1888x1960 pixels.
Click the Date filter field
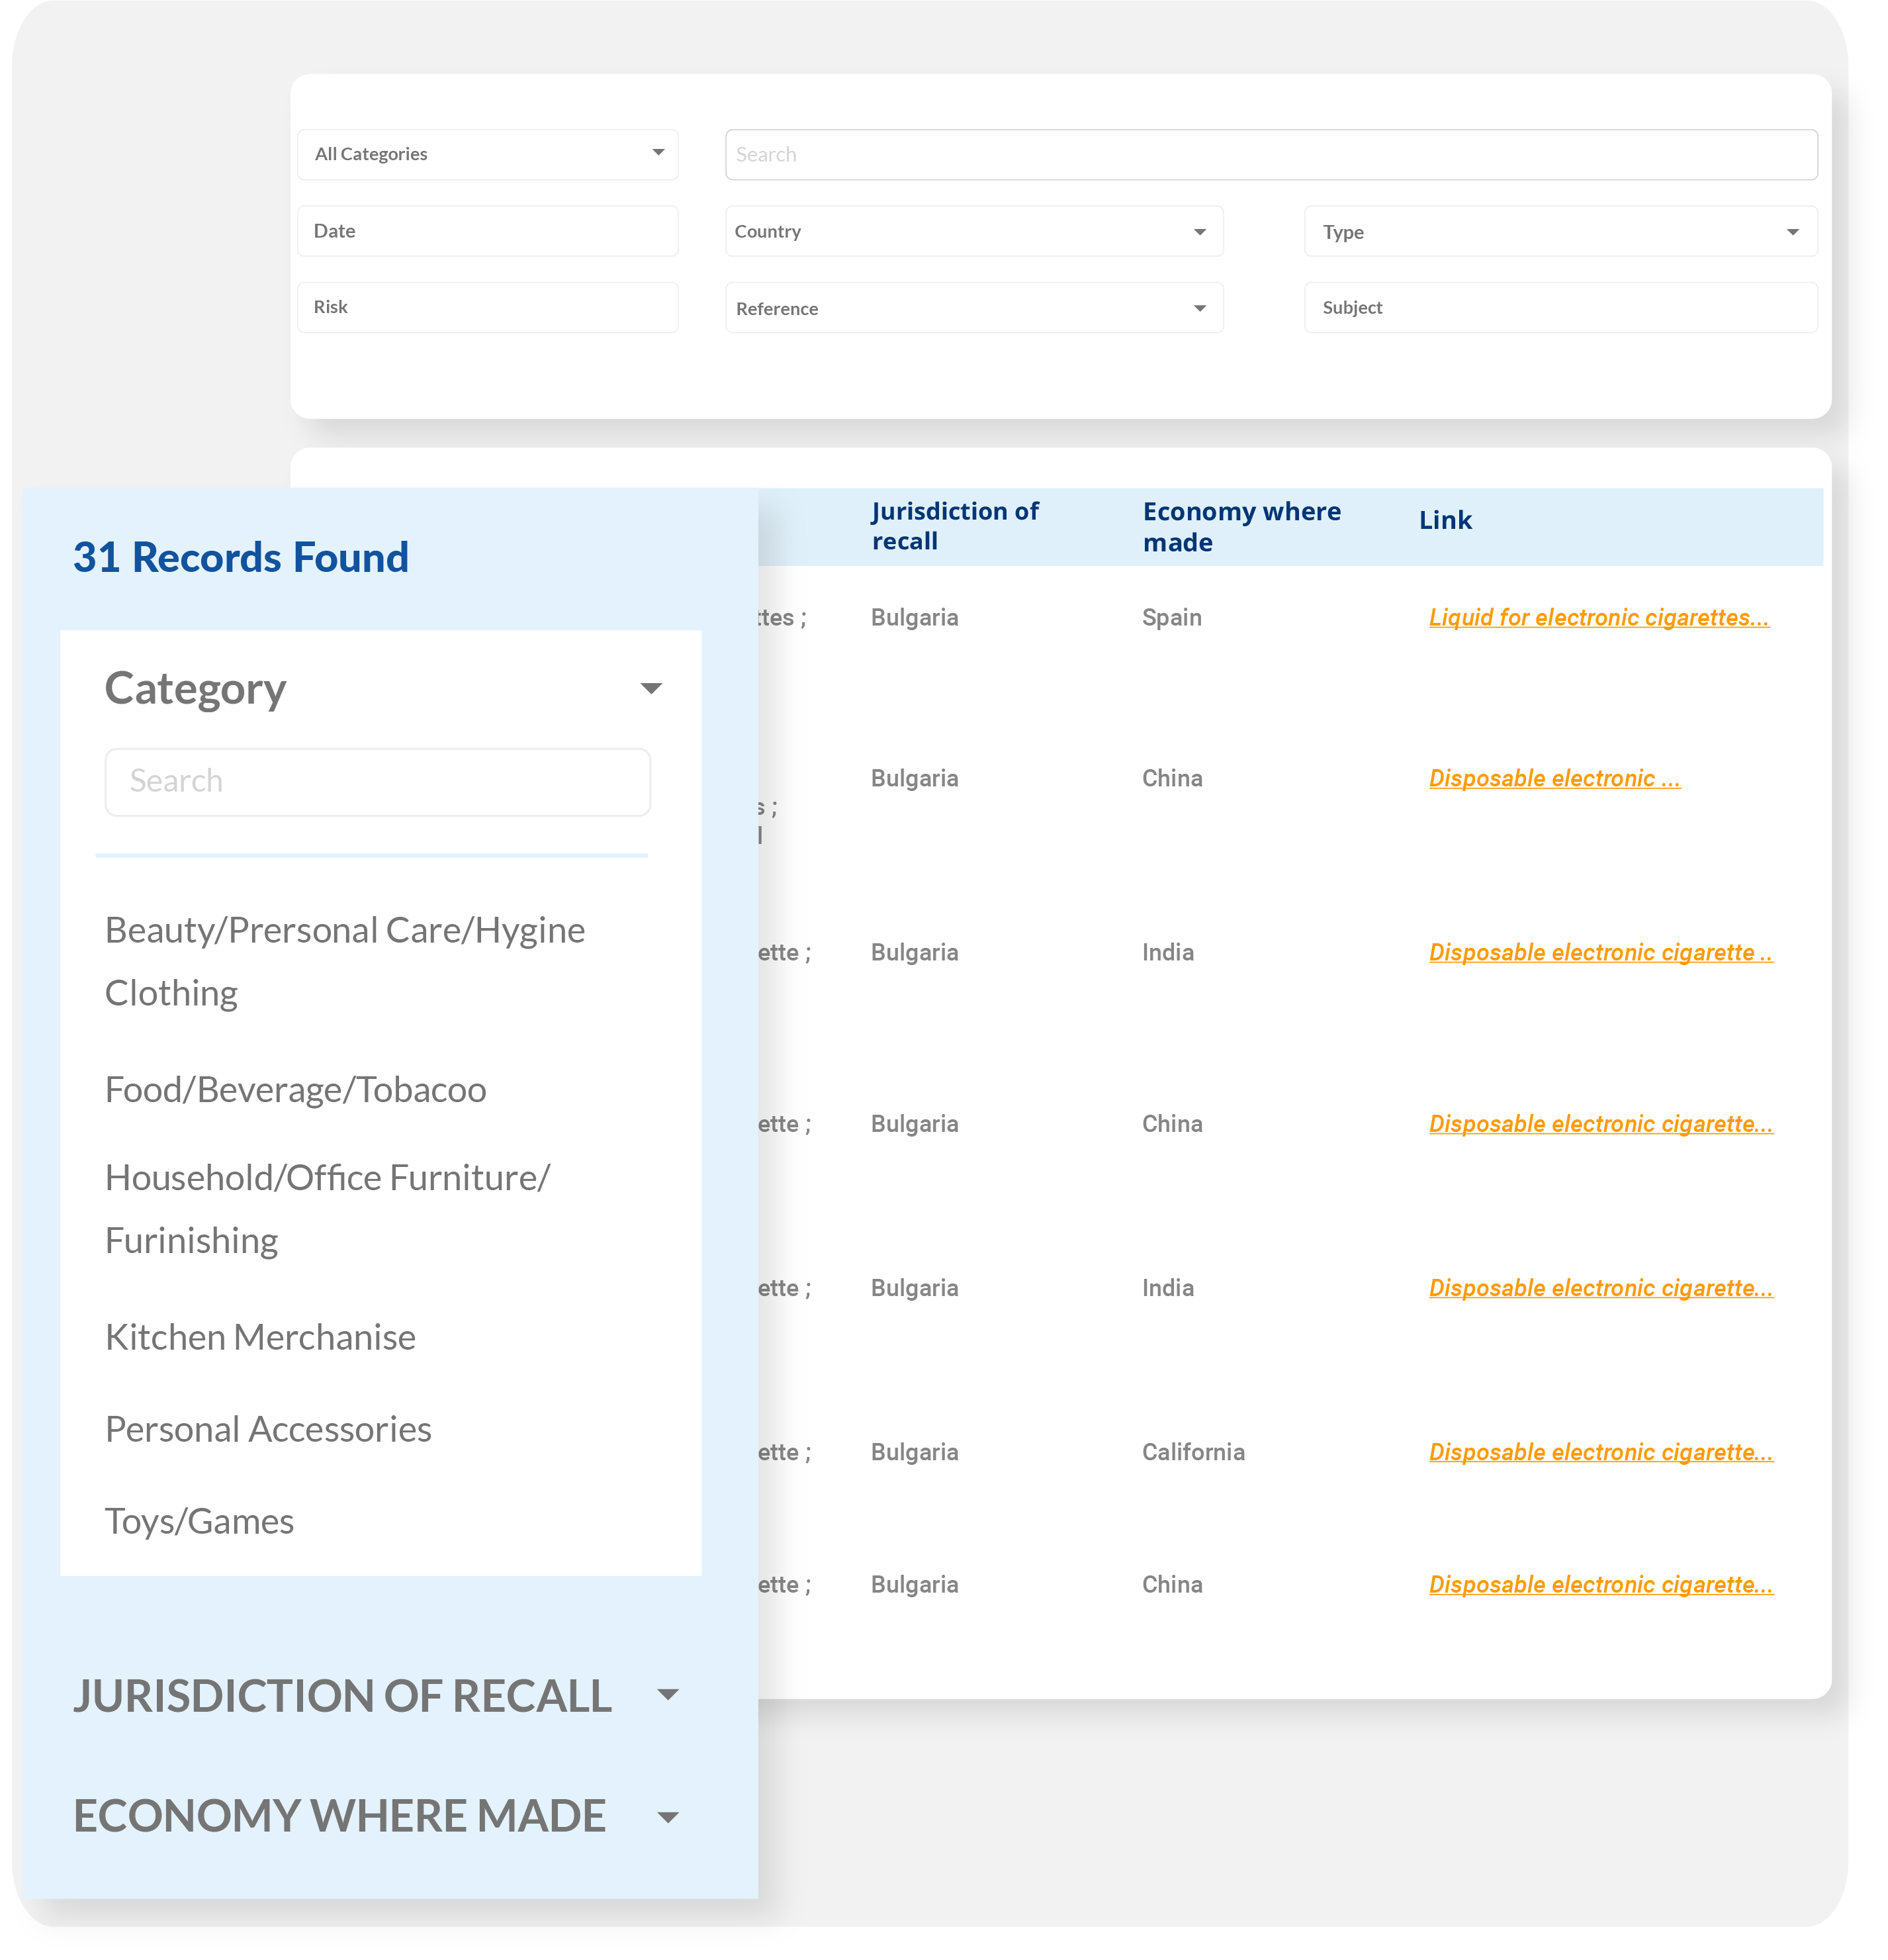tap(488, 231)
